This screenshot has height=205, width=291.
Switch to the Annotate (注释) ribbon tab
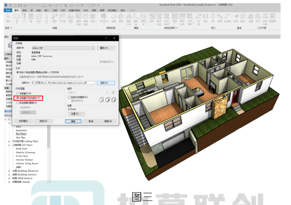point(55,11)
